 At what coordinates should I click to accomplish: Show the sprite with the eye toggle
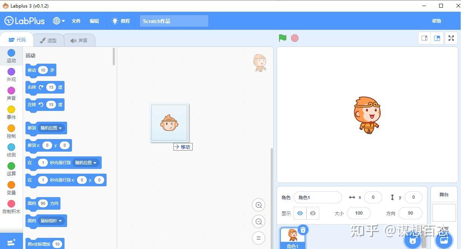tap(300, 213)
